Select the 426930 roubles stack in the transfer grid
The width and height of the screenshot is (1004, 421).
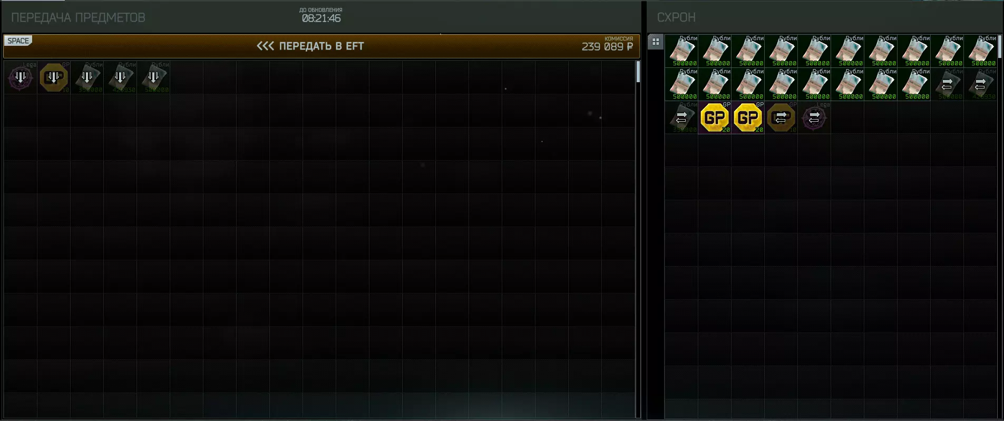point(120,77)
